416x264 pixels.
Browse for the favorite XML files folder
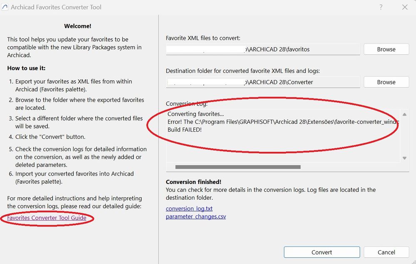(386, 49)
